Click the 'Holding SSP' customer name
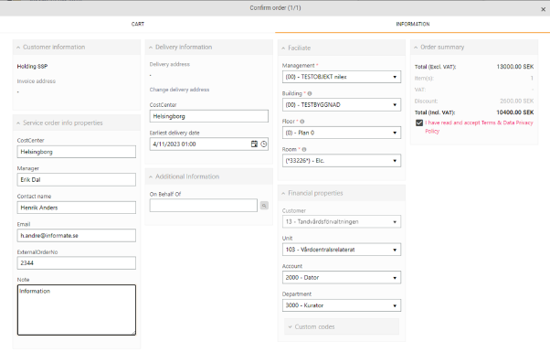The height and width of the screenshot is (363, 550). point(32,67)
